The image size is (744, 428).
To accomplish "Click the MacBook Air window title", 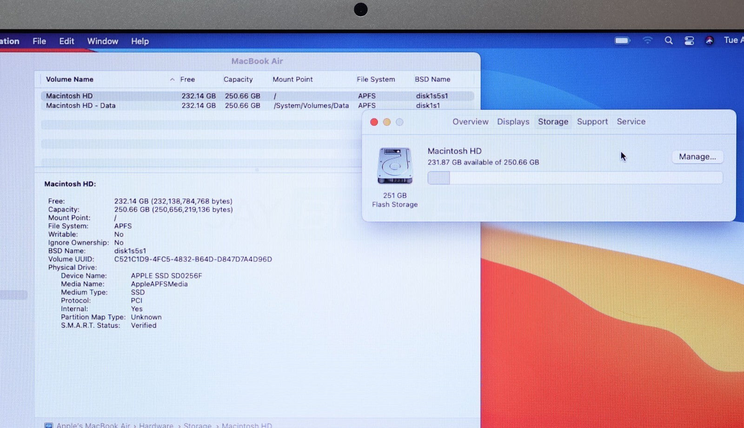I will tap(257, 61).
